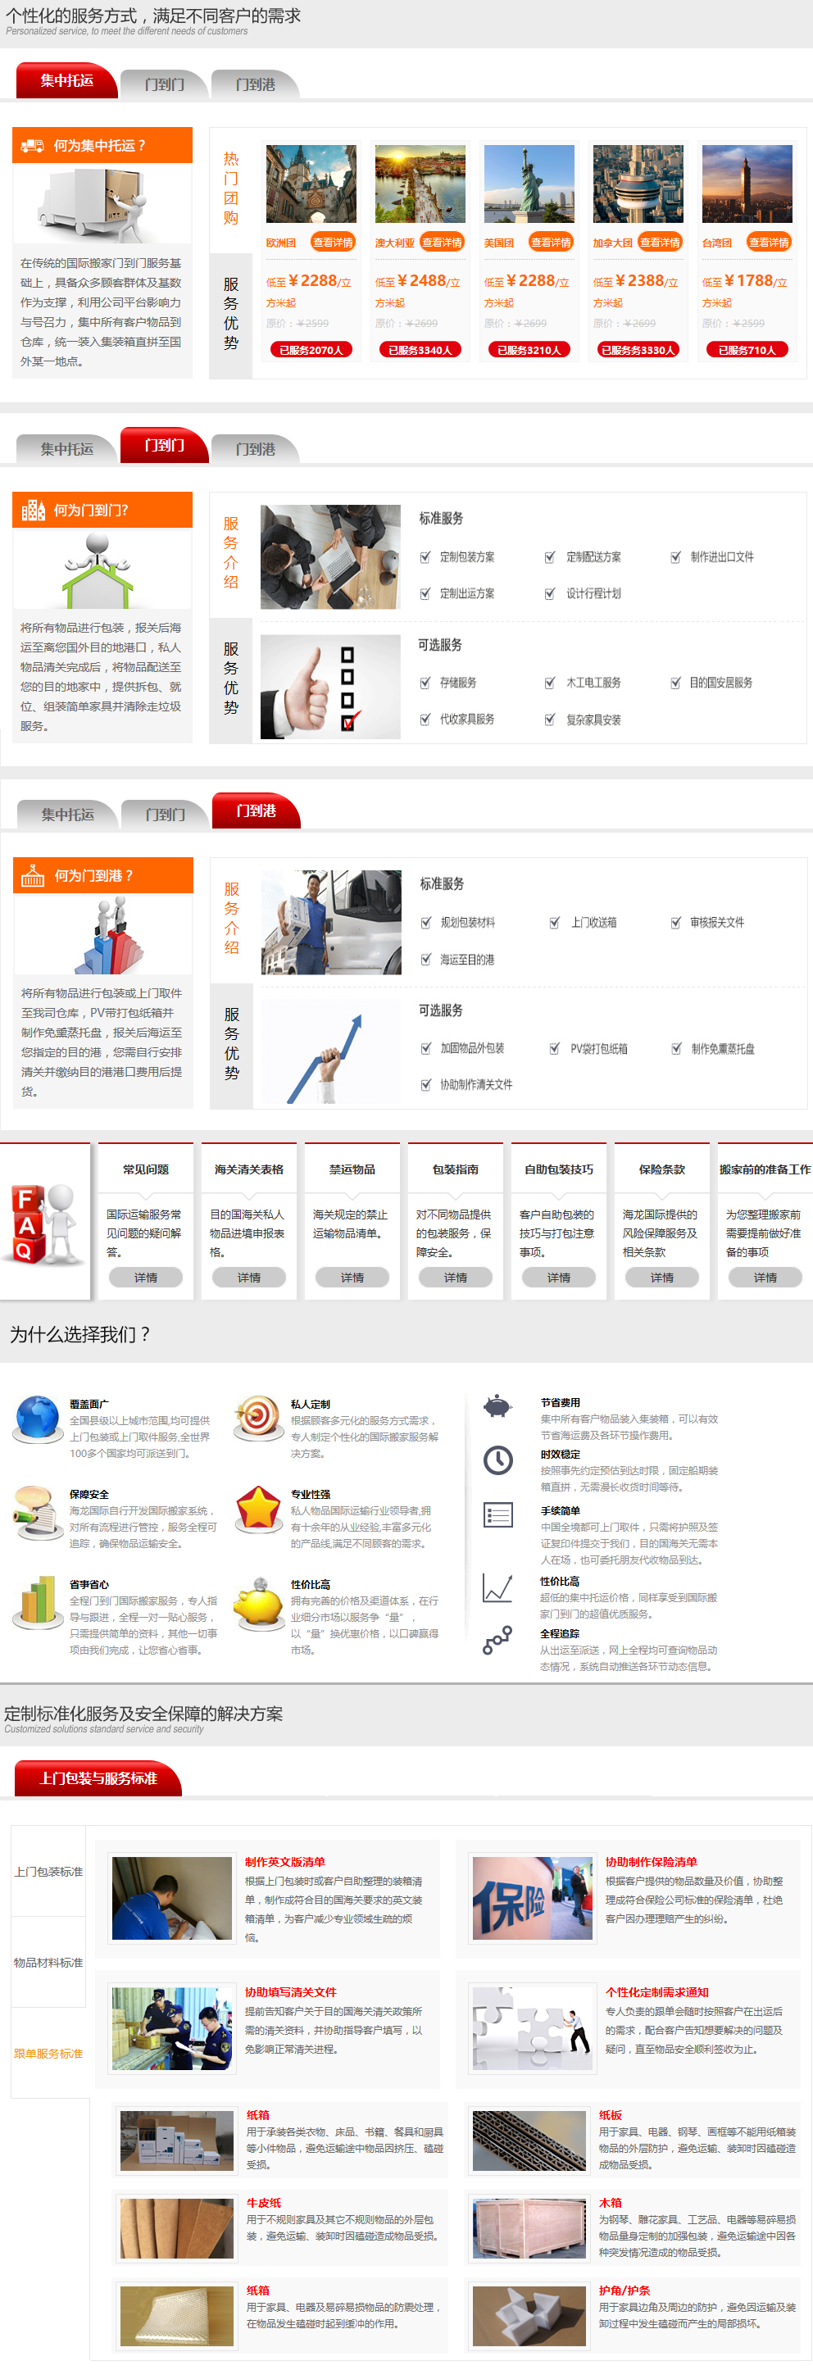Open 详情 under 搬家前的准备工作
Image resolution: width=813 pixels, height=2370 pixels.
tap(765, 1277)
